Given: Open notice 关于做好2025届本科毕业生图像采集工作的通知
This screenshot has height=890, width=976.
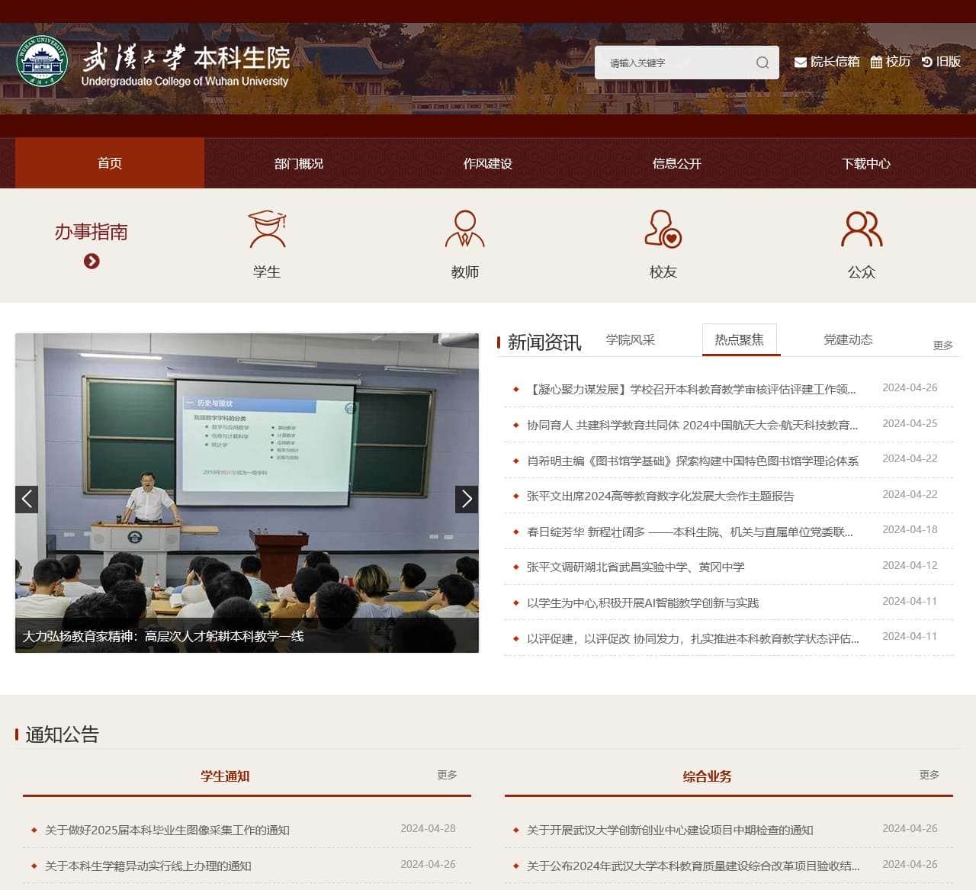Looking at the screenshot, I should coord(167,831).
